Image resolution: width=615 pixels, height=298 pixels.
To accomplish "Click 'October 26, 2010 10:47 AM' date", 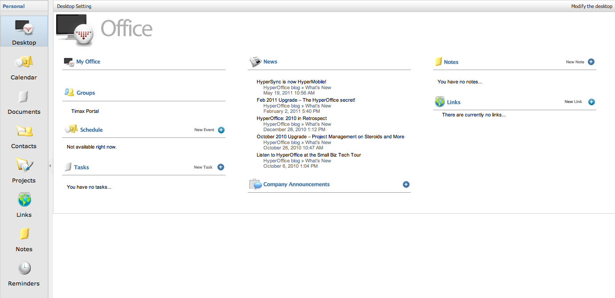I will 293,148.
